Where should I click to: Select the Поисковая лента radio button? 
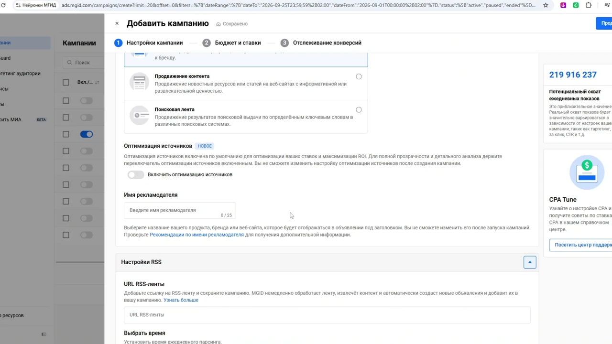click(x=359, y=110)
